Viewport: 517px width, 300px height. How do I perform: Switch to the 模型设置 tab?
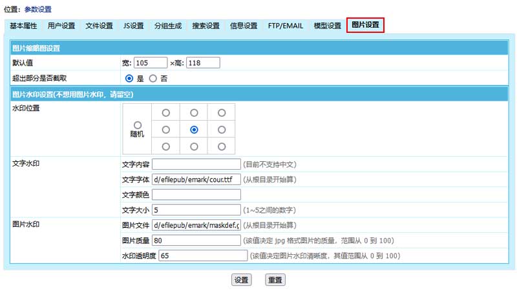(327, 26)
